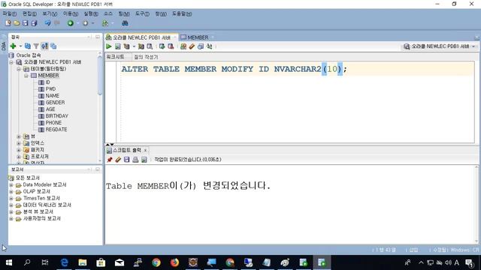Viewport: 481px width, 270px height.
Task: Open the 편집 menu
Action: point(29,13)
